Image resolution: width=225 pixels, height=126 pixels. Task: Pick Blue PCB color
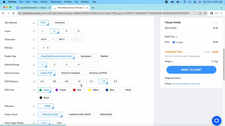[110, 90]
